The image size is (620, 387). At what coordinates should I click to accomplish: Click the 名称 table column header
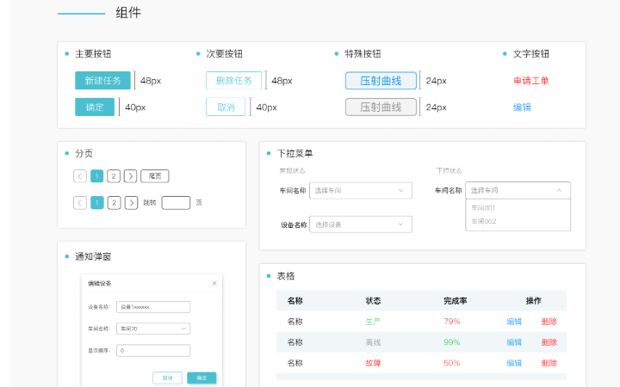(295, 300)
